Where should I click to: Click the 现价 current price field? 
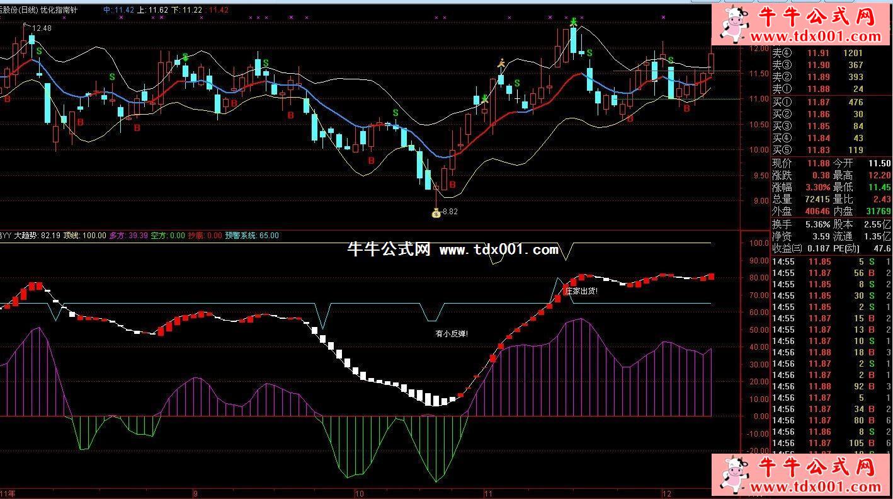click(782, 163)
